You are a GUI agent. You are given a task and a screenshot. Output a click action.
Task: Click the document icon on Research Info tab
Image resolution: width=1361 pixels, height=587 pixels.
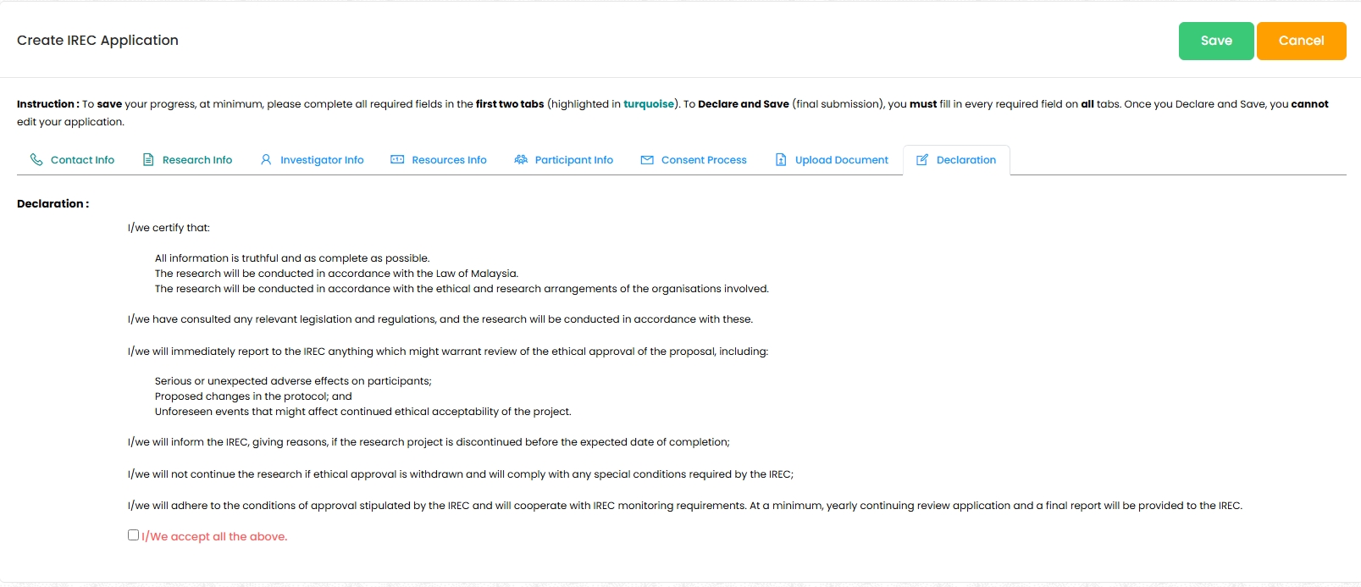148,159
